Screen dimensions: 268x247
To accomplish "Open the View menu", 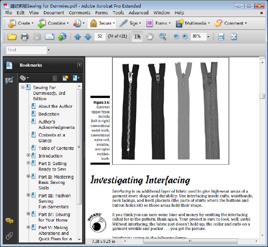I will click(34, 13).
